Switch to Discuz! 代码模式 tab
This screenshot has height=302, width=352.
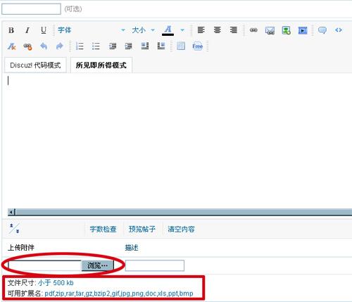click(35, 65)
